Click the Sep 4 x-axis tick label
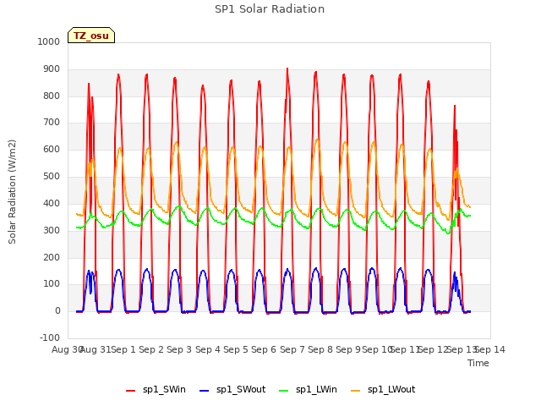This screenshot has height=406, width=541. click(208, 349)
